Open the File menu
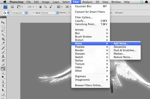 pyautogui.click(x=28, y=2)
